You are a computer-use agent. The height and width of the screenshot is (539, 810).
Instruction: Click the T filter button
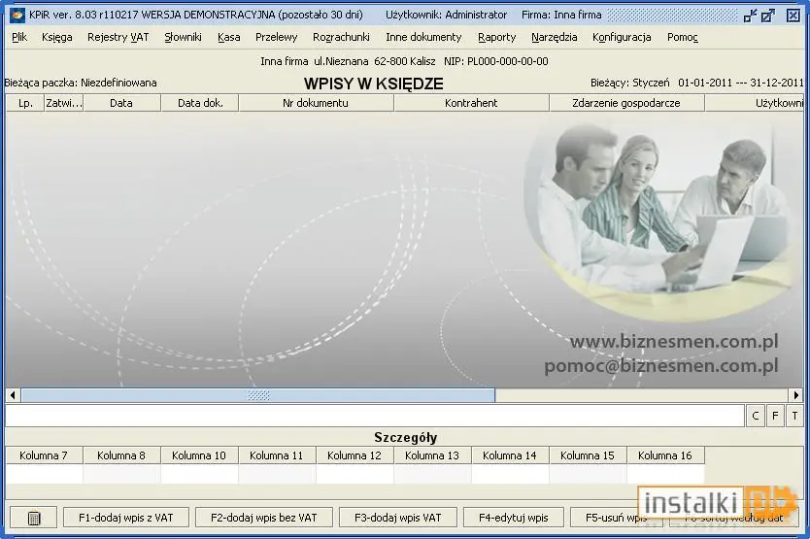794,416
